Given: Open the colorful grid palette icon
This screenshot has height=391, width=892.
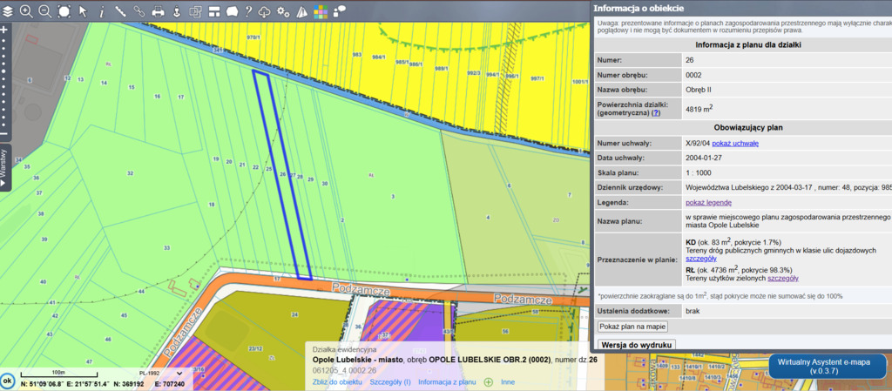Looking at the screenshot, I should (x=321, y=12).
